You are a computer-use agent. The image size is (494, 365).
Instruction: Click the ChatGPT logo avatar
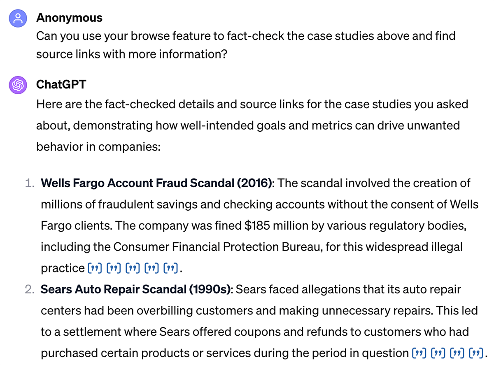[x=18, y=85]
